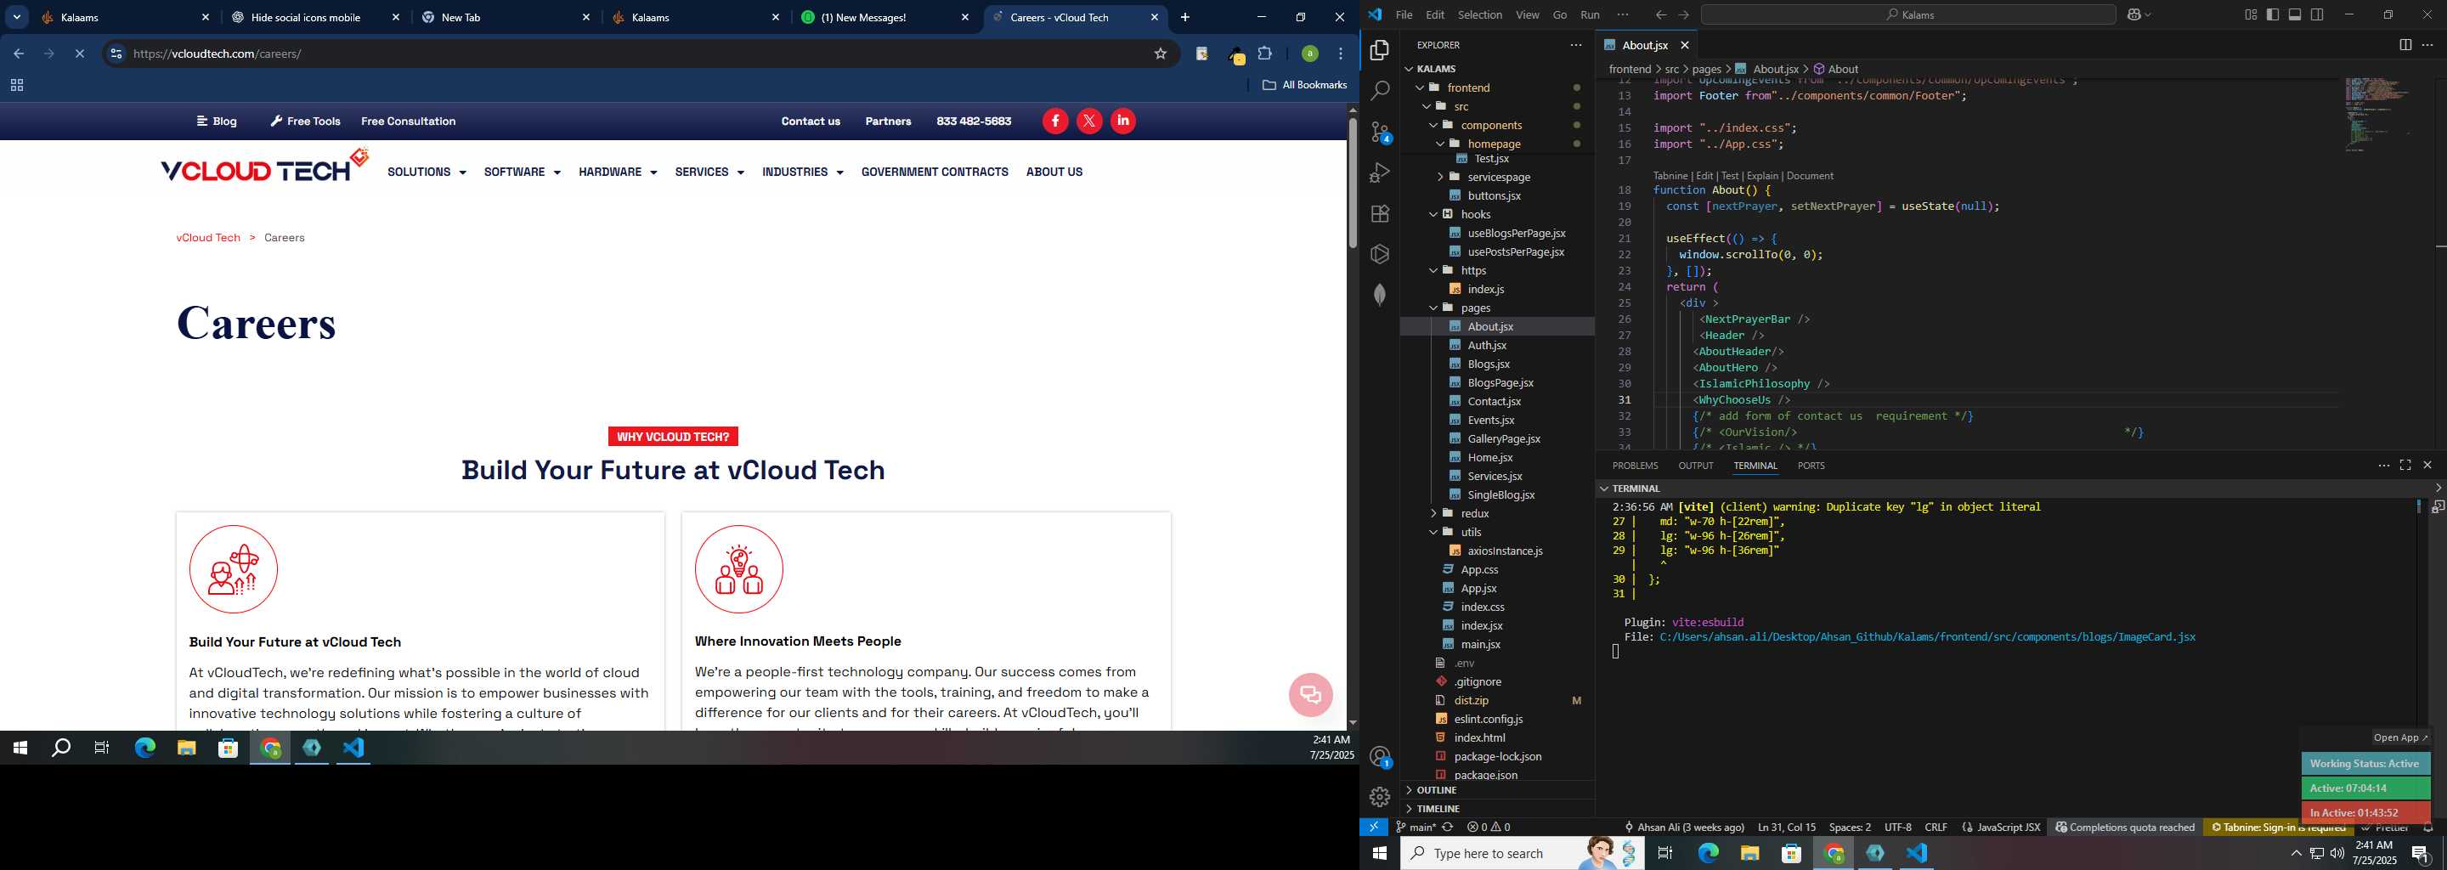Open VS Code Selection menu
This screenshot has height=870, width=2447.
coord(1479,14)
